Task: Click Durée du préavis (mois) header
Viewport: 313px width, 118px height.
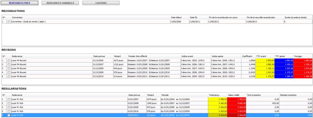Action: click(x=298, y=18)
